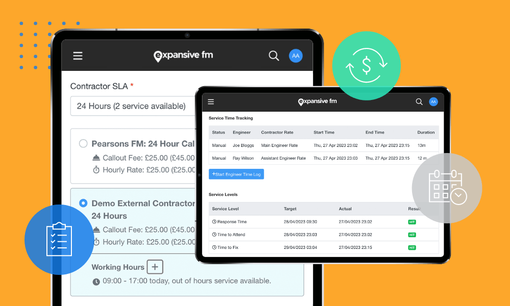
Task: Open AA user avatar on large tablet
Action: click(296, 56)
